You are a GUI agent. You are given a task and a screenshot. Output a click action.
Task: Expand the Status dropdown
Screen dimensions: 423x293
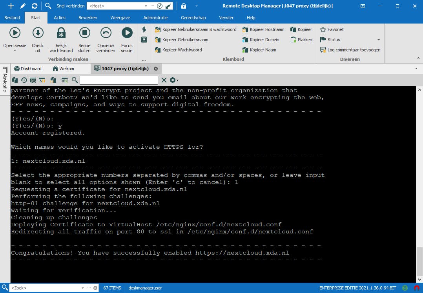coord(378,40)
